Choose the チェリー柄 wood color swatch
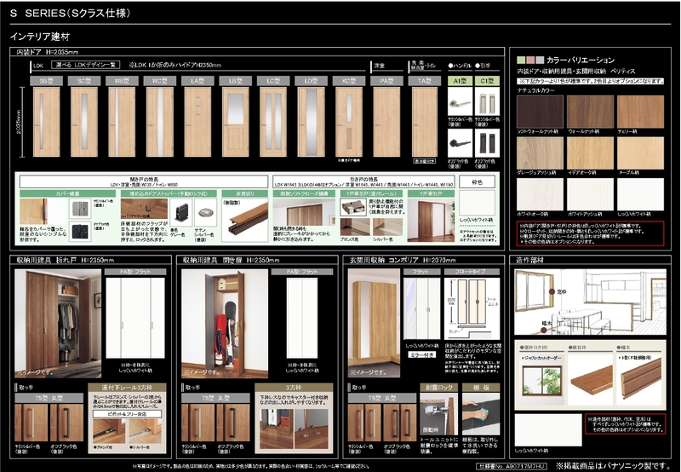681x472 pixels. [x=640, y=111]
